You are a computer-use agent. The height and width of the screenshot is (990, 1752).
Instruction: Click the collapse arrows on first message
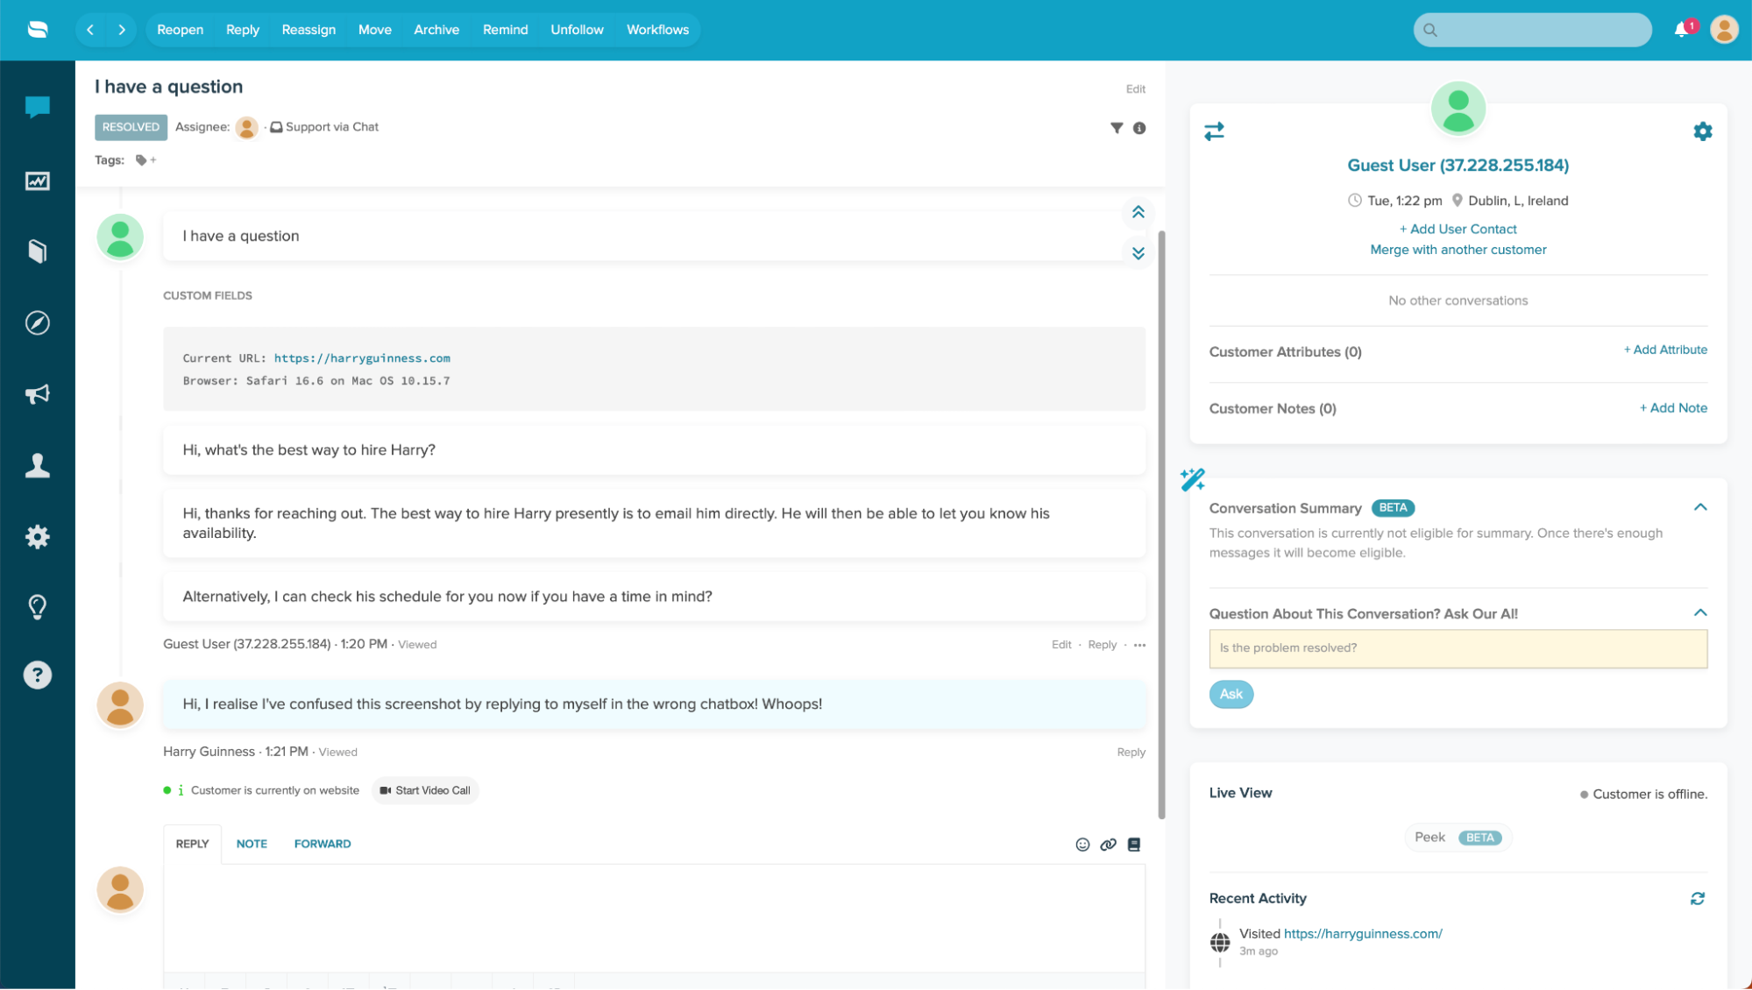tap(1137, 212)
